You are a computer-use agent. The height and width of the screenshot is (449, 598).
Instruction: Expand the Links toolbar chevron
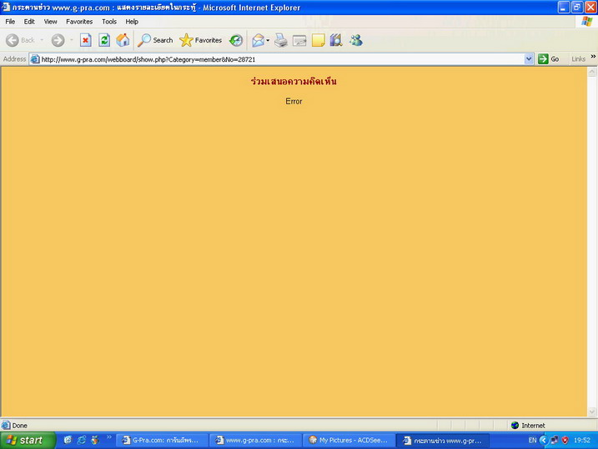click(593, 58)
